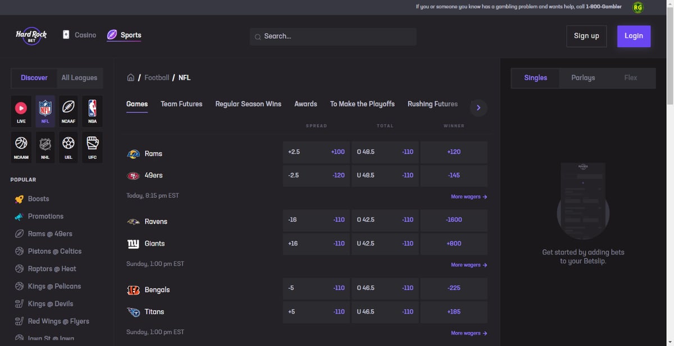This screenshot has width=674, height=346.
Task: Click the Bengals team logo
Action: pyautogui.click(x=133, y=290)
